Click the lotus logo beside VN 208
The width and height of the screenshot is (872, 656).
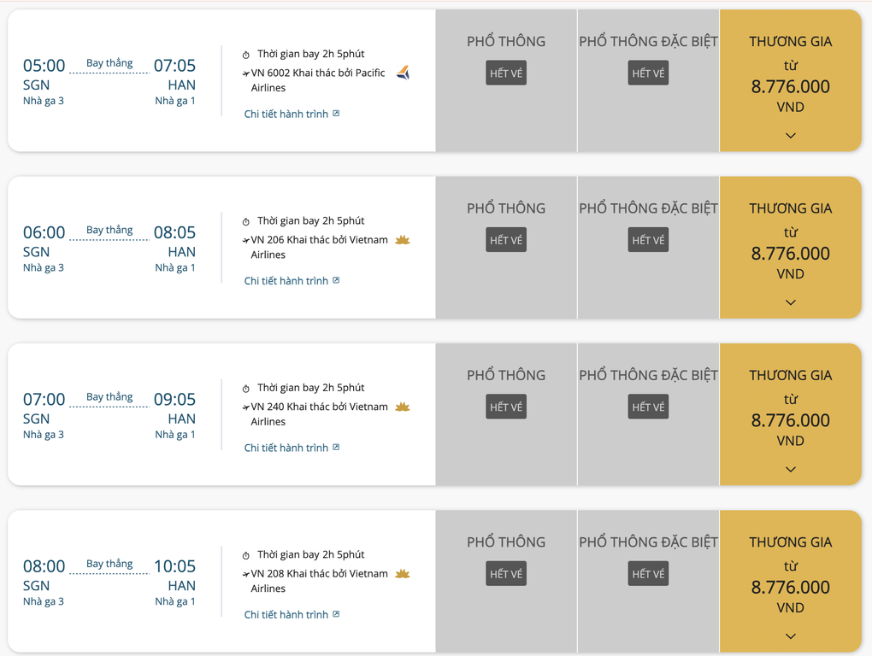[403, 573]
